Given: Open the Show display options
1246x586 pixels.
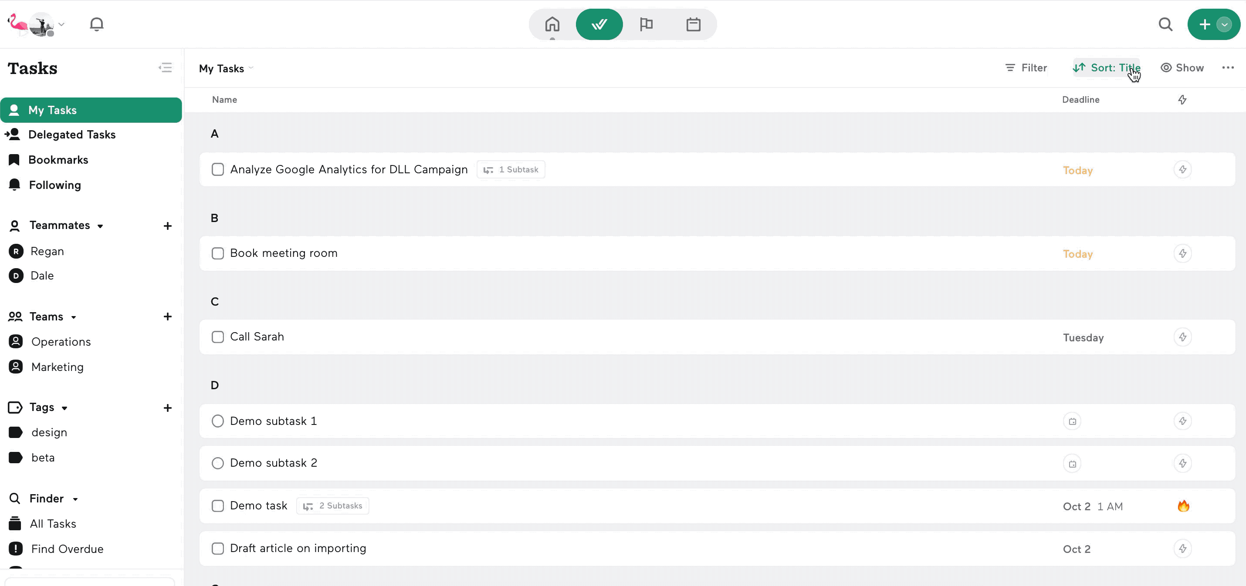Looking at the screenshot, I should point(1182,67).
